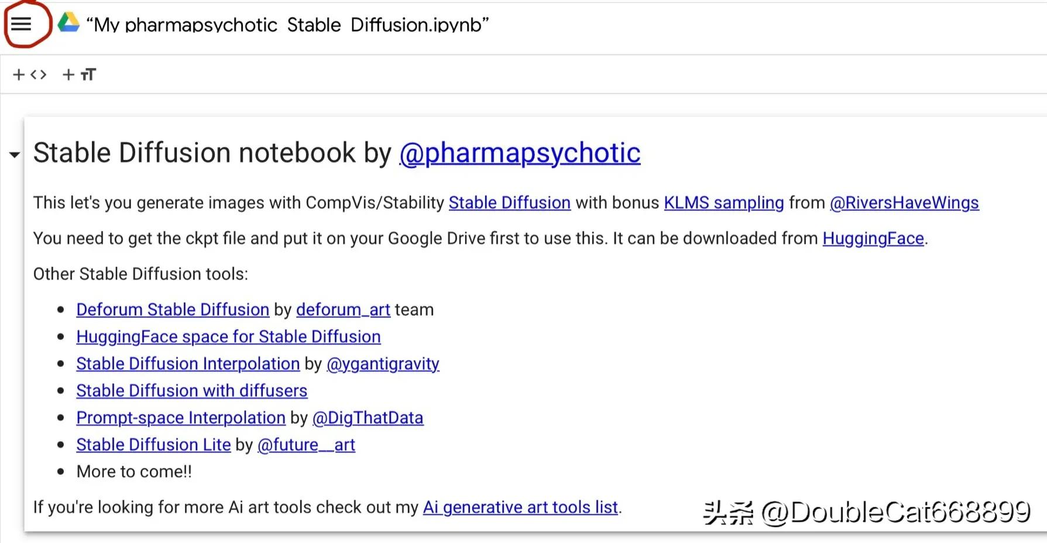Open Stable Diffusion with diffusers link
Image resolution: width=1047 pixels, height=543 pixels.
pyautogui.click(x=191, y=390)
